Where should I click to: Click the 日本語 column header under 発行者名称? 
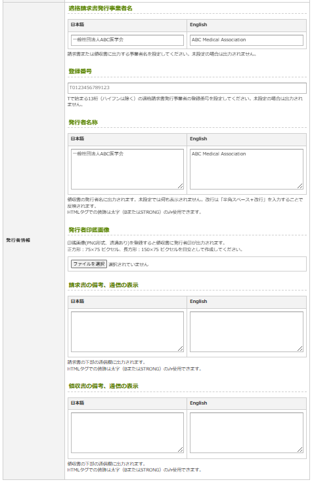coord(78,138)
